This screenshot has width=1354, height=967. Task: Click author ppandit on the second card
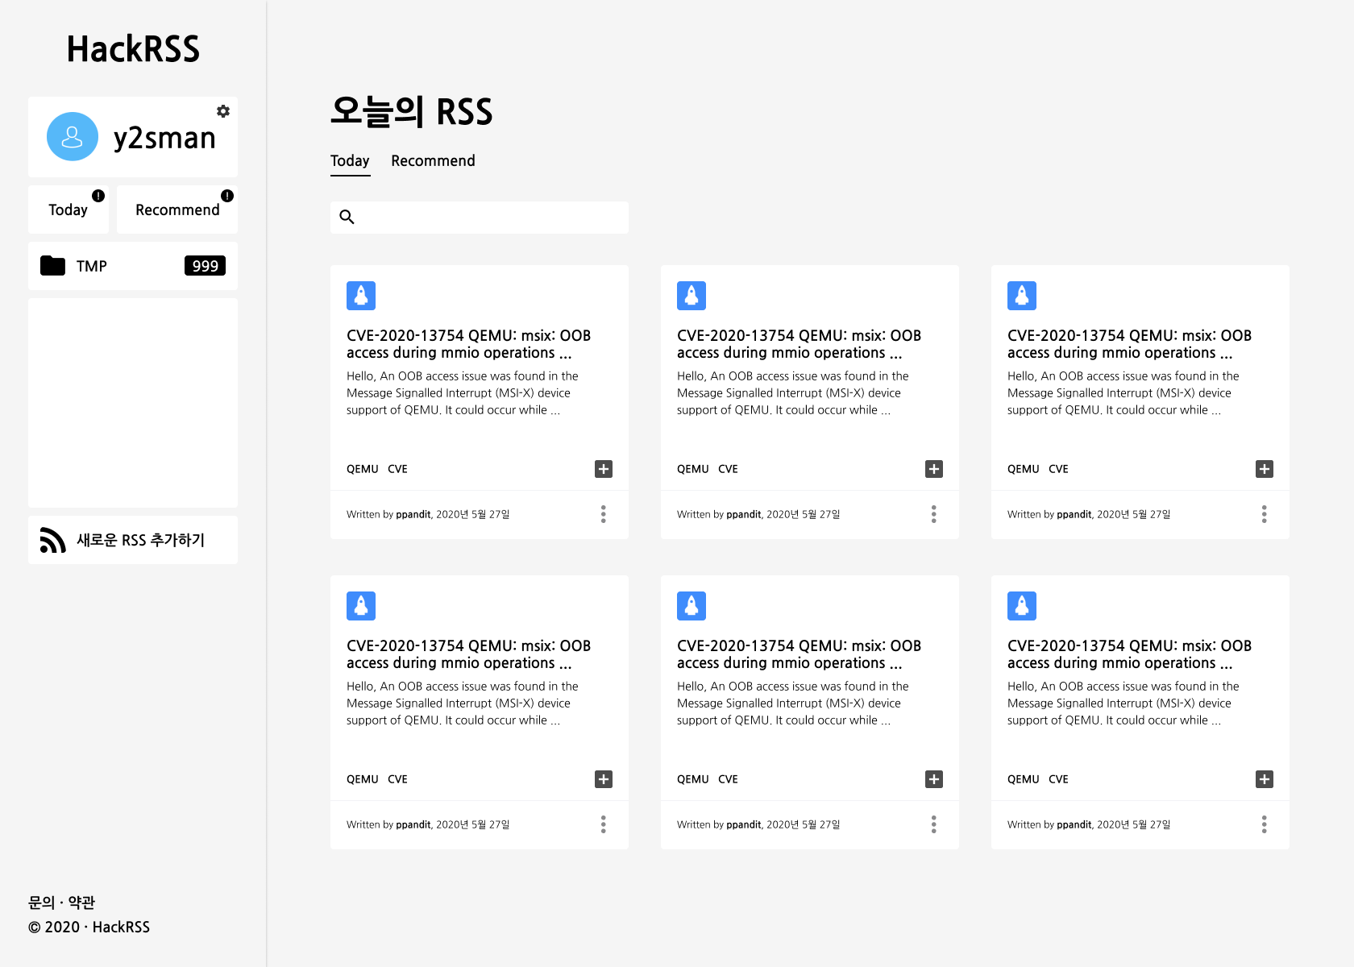pyautogui.click(x=744, y=514)
